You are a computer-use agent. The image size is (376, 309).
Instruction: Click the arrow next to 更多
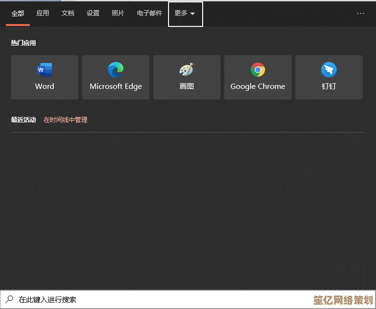(193, 14)
